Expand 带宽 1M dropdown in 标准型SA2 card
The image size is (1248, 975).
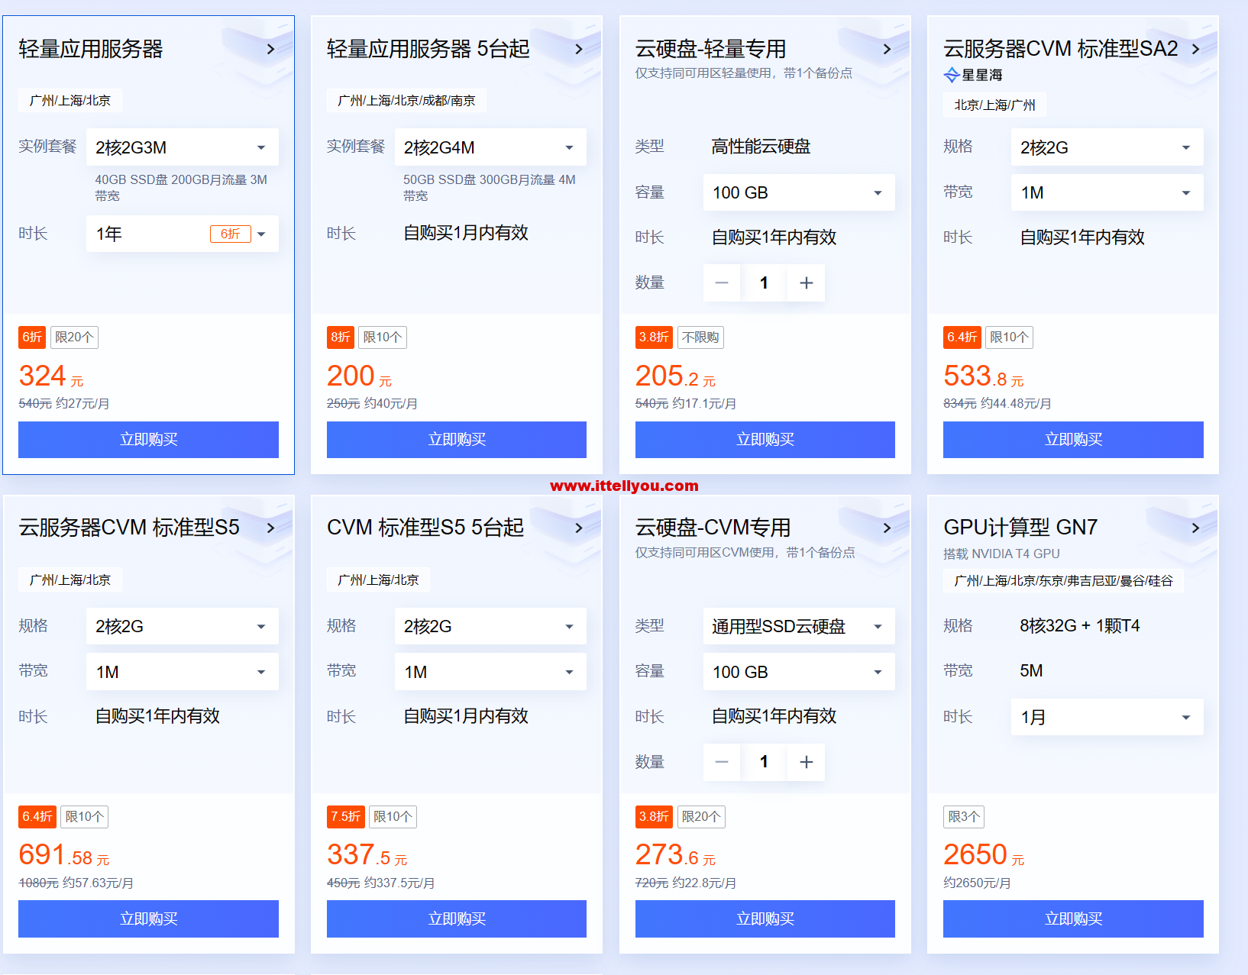tap(1107, 192)
